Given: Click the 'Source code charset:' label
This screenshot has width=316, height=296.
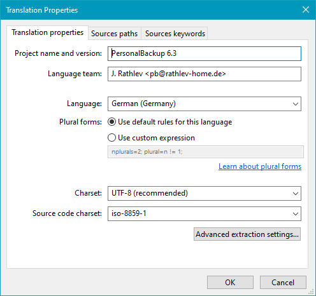Looking at the screenshot, I should click(67, 213).
